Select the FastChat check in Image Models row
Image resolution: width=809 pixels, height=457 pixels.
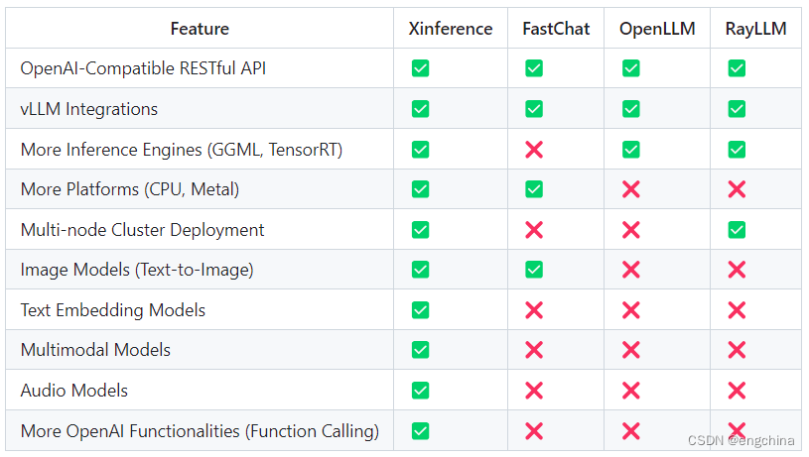click(533, 270)
